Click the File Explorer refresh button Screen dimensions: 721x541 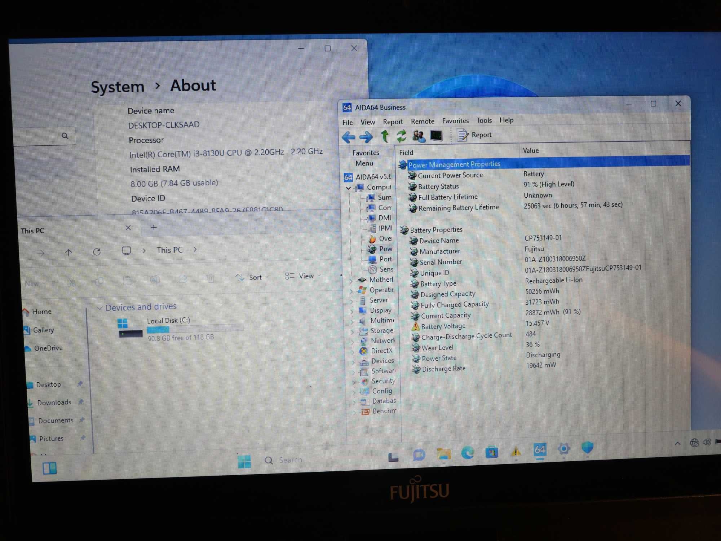[x=97, y=252]
